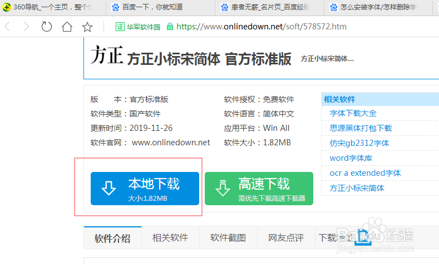The image size is (439, 264).
Task: Click the www.onlinedown.net official site text
Action: pyautogui.click(x=171, y=143)
